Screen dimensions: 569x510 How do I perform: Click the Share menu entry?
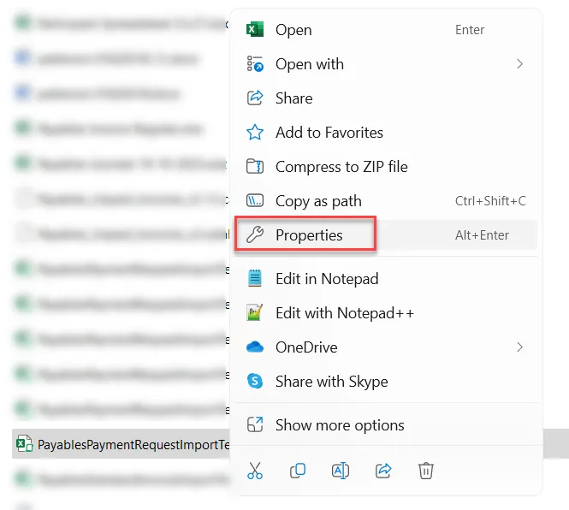293,98
